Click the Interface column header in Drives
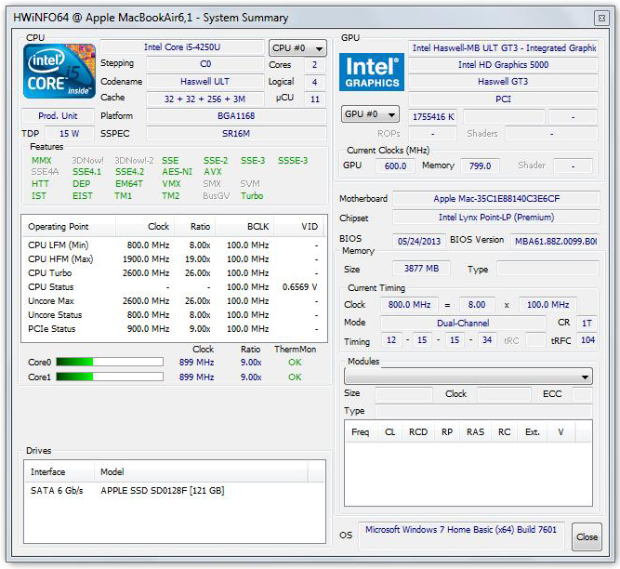 tap(59, 471)
